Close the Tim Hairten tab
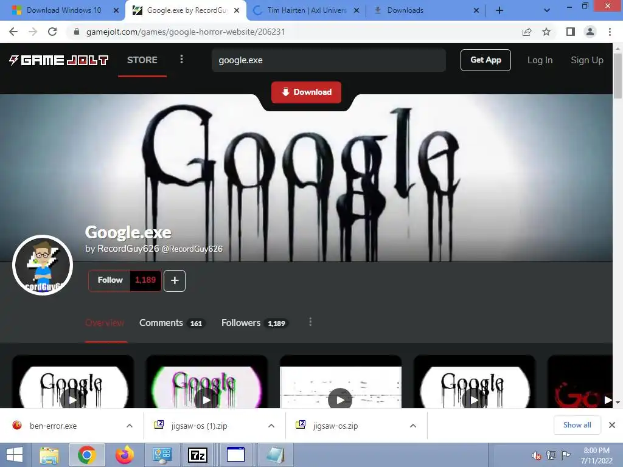Viewport: 623px width, 467px height. 357,10
